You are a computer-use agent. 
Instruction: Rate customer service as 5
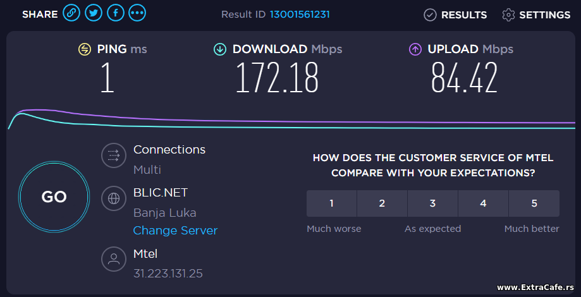pyautogui.click(x=534, y=203)
